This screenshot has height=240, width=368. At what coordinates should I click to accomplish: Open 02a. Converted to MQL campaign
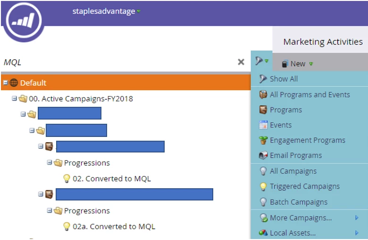coord(114,227)
